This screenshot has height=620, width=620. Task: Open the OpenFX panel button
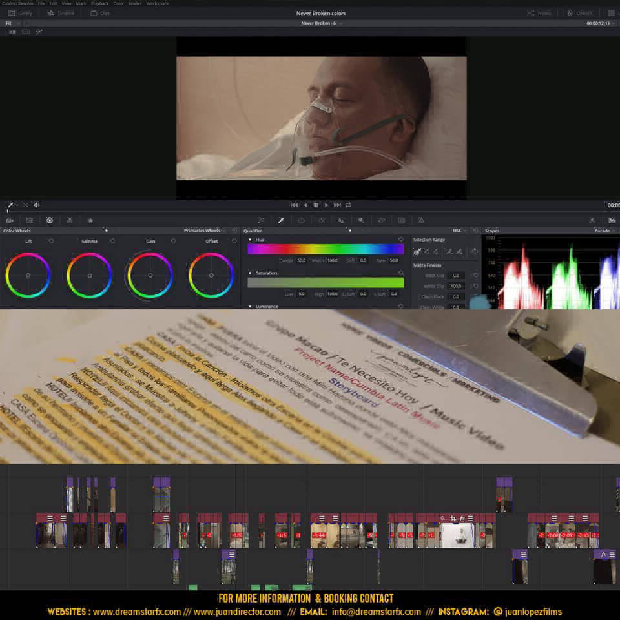(x=580, y=13)
